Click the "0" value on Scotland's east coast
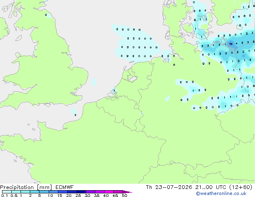Screen dimensions: 255x197 (x=46, y=15)
